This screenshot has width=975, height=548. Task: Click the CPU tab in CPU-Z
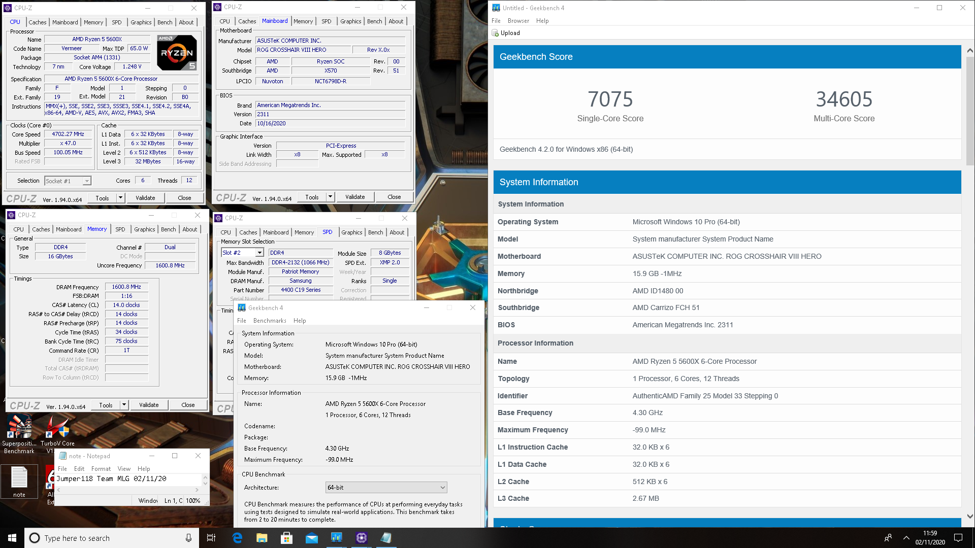pos(15,21)
